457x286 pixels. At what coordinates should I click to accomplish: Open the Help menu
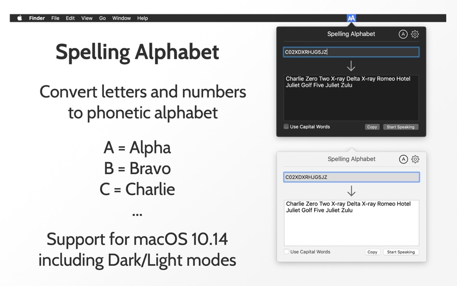point(142,18)
